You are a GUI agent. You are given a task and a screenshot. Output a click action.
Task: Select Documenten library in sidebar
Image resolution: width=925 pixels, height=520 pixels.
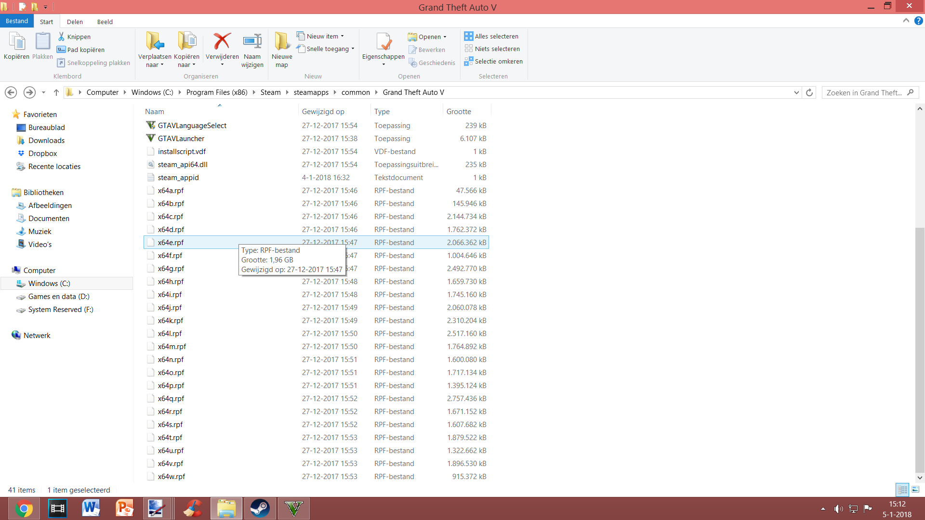(x=49, y=218)
